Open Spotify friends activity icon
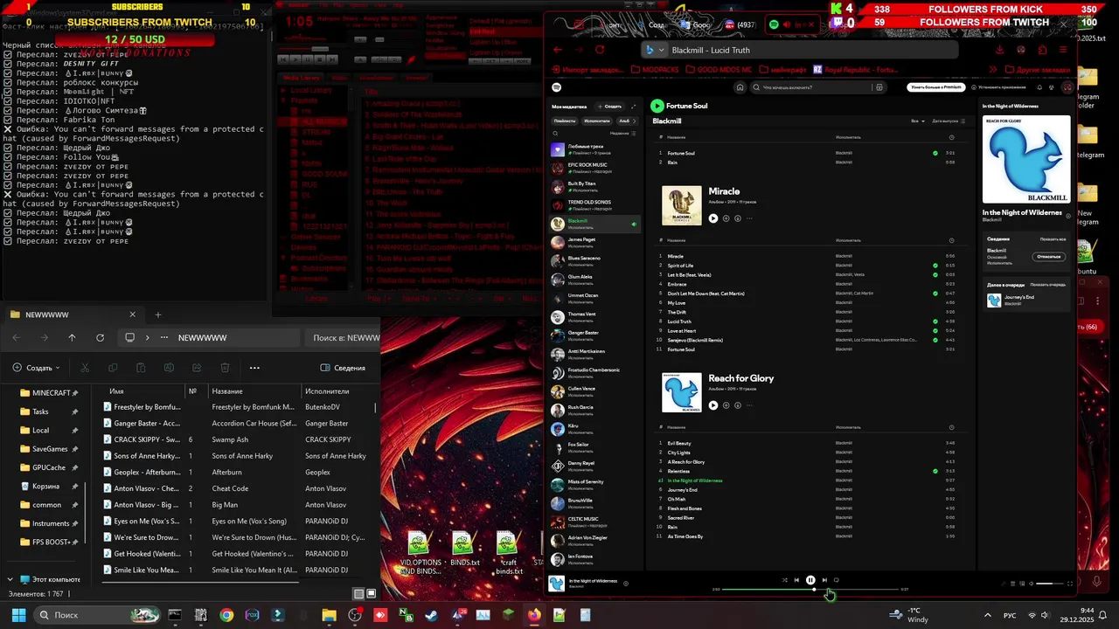Screen dimensions: 1119x629 tap(1053, 87)
